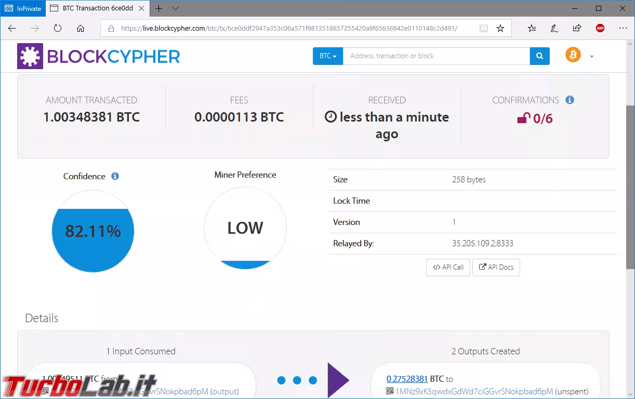635x399 pixels.
Task: Refresh the page with the reload icon
Action: pyautogui.click(x=58, y=29)
